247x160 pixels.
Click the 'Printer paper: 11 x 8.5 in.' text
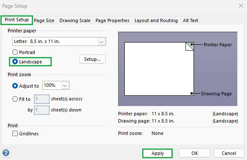pyautogui.click(x=146, y=114)
